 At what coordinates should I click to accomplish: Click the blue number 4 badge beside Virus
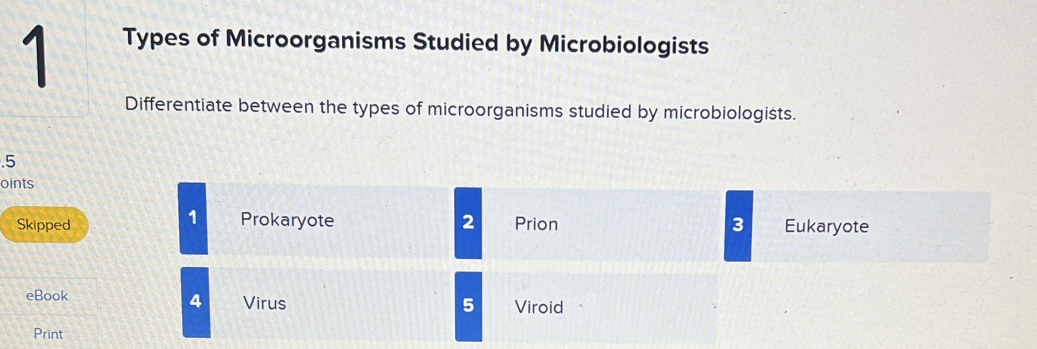tap(196, 302)
